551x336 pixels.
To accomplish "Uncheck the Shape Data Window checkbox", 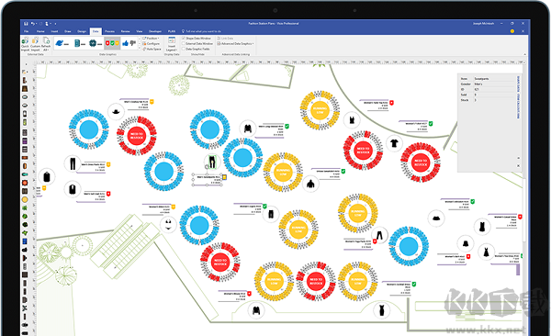I will [184, 38].
